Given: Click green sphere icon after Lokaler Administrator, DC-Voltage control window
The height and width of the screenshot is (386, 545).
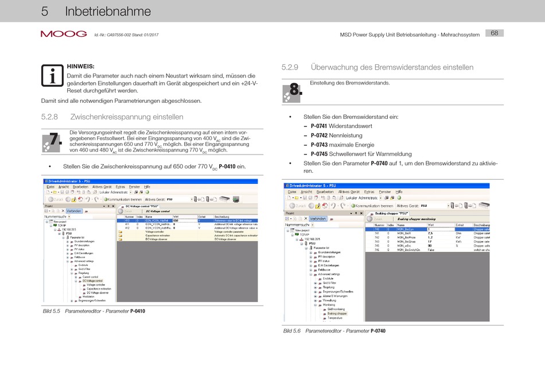Looking at the screenshot, I should click(147, 192).
